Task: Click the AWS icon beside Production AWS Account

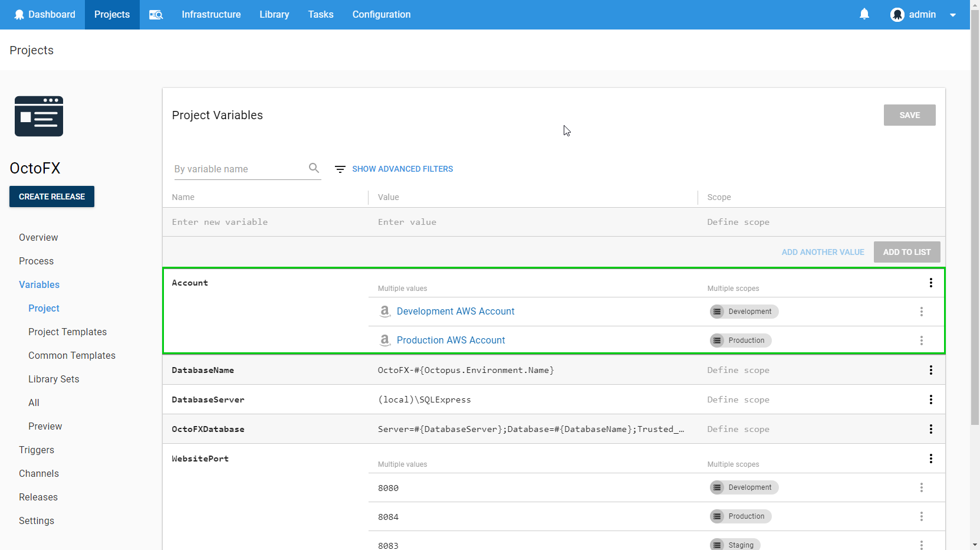Action: point(385,340)
